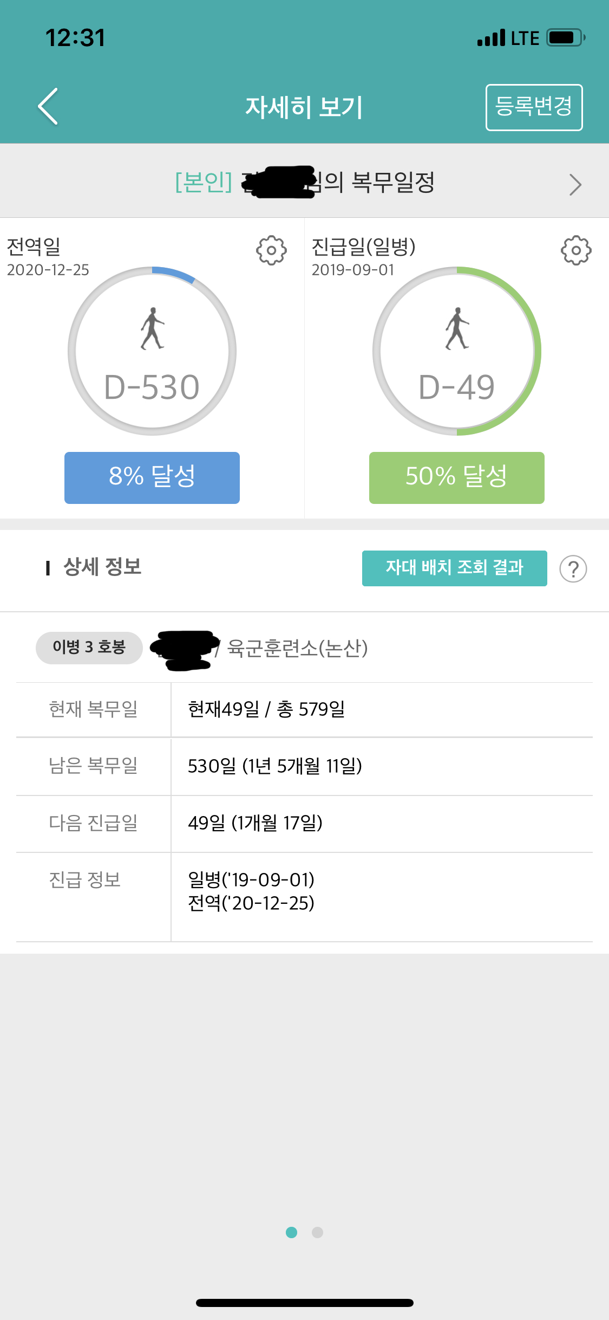Tap the 50% 달성 green progress bar

click(x=457, y=477)
